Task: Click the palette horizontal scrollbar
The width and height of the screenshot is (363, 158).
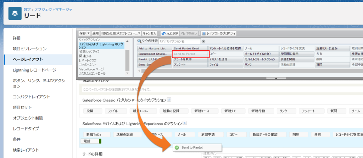Action: click(x=252, y=71)
